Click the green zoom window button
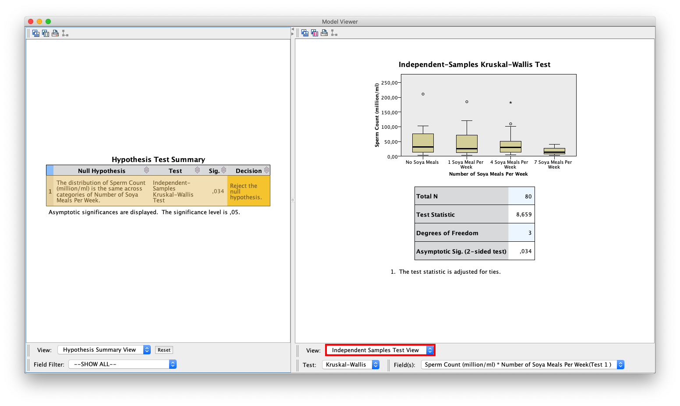 pos(48,21)
